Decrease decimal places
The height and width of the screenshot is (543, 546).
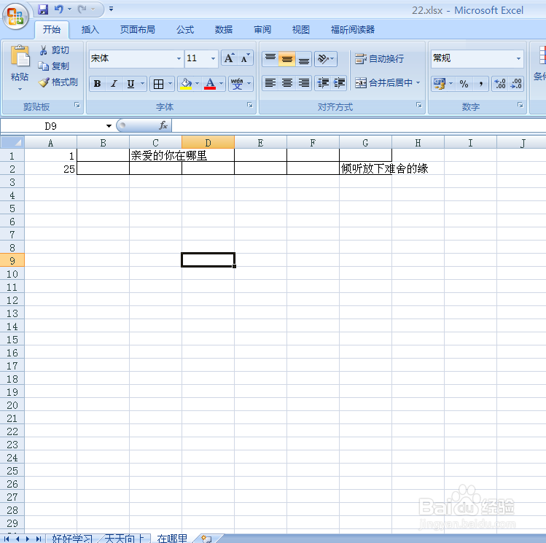click(516, 84)
